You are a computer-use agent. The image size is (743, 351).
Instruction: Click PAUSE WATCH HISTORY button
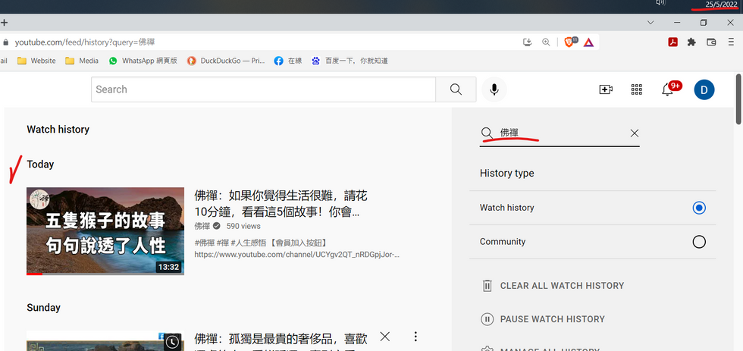pos(553,319)
